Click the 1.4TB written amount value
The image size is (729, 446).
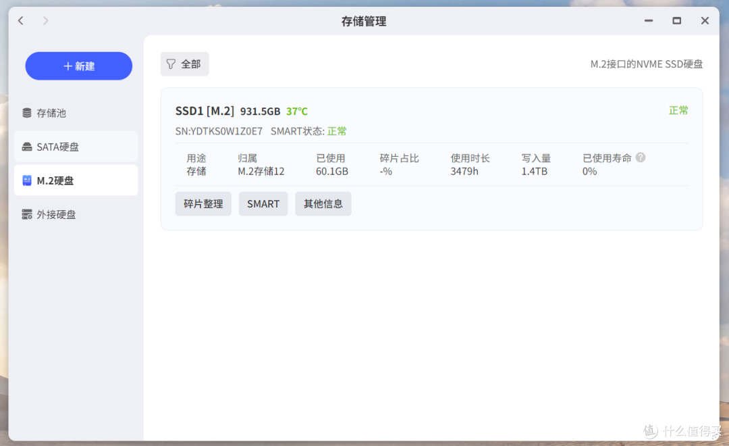534,172
